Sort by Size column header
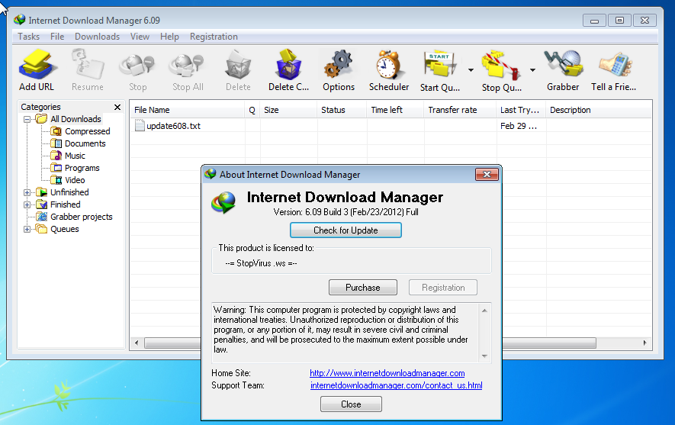 click(x=289, y=110)
